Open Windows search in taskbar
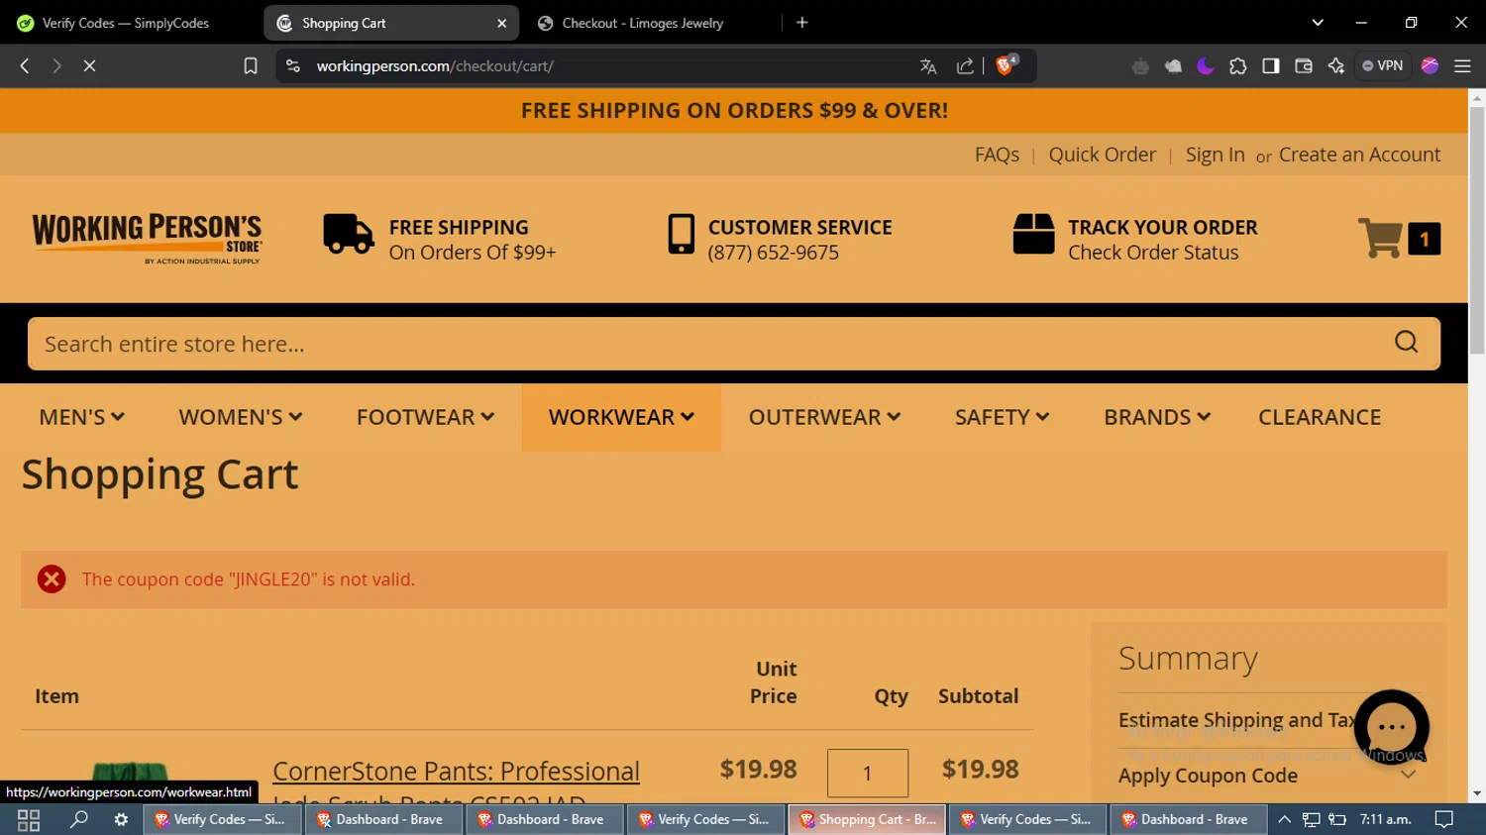The image size is (1486, 835). 78,819
